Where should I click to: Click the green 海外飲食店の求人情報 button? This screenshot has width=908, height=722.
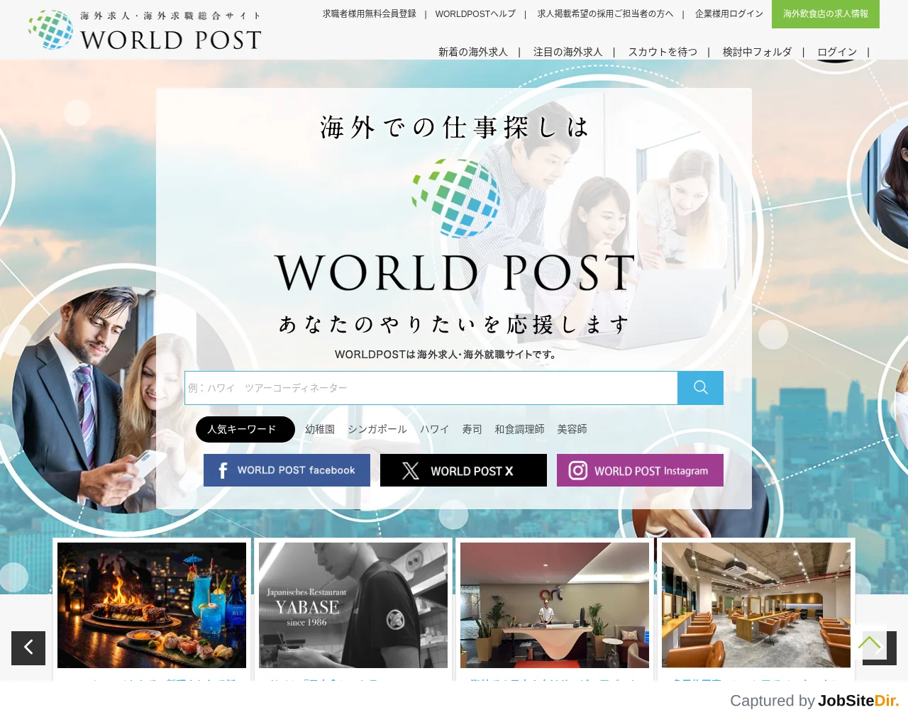[826, 14]
